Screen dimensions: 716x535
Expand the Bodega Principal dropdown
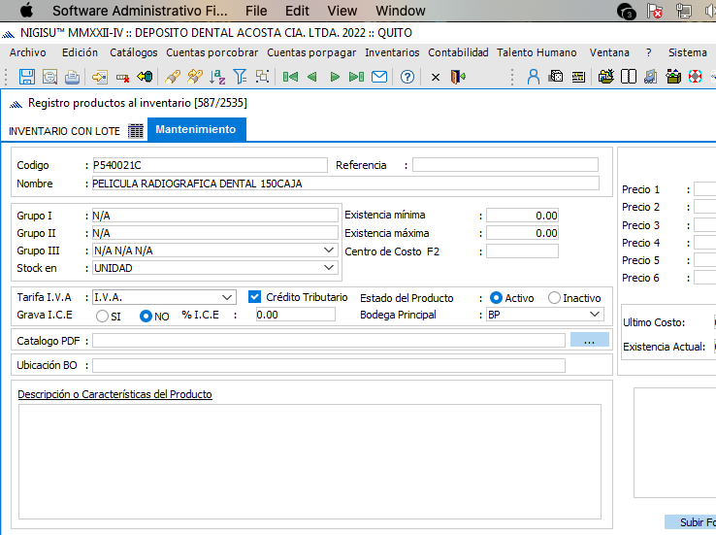tap(595, 315)
